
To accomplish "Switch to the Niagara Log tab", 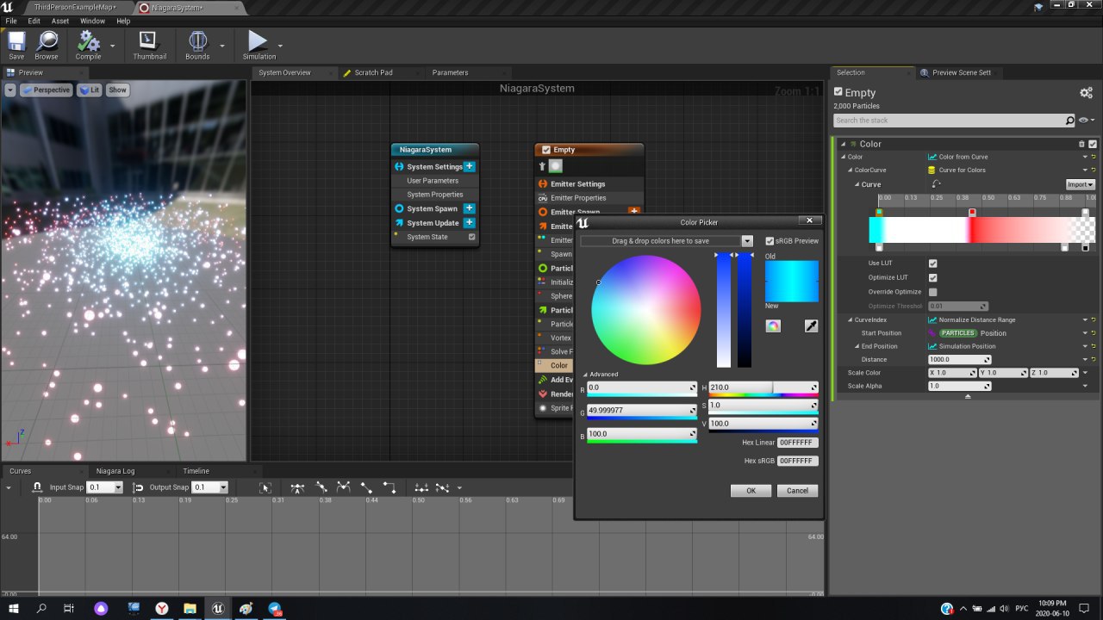I will [115, 471].
